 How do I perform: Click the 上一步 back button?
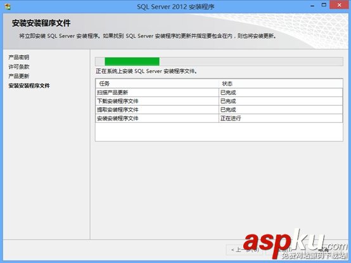click(245, 250)
